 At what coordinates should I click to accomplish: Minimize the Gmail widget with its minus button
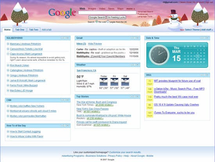(x=134, y=38)
